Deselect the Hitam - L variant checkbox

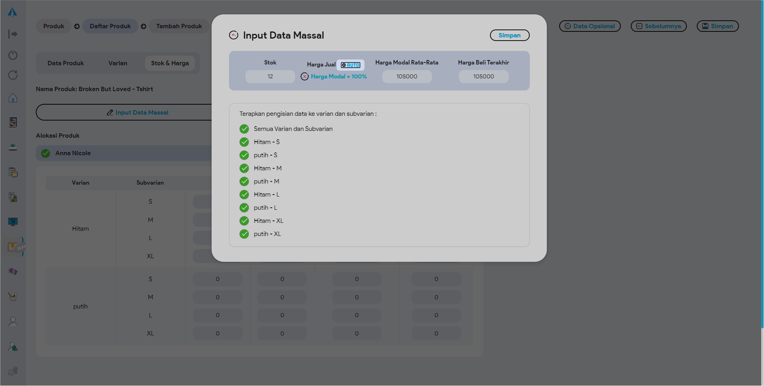(x=244, y=195)
